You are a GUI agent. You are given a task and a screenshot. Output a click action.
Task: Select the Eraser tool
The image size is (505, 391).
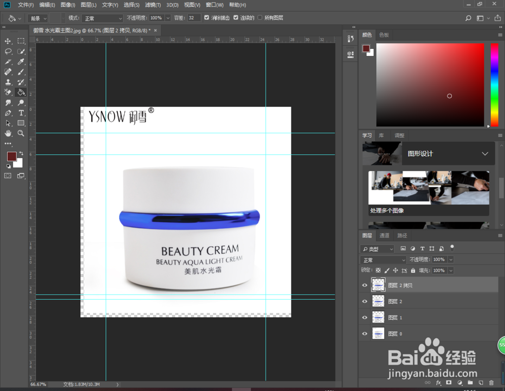[x=8, y=92]
